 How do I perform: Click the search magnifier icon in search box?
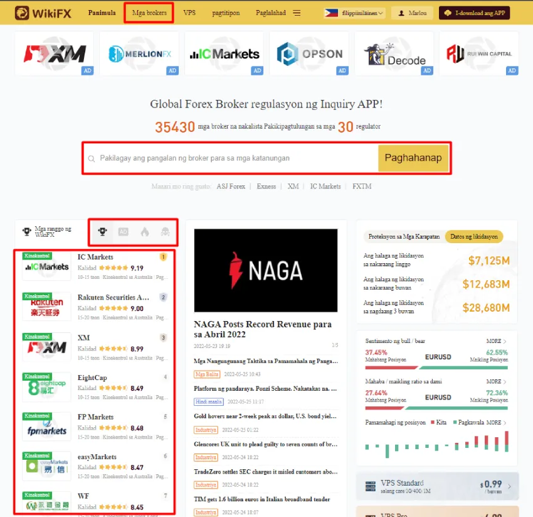(x=92, y=159)
